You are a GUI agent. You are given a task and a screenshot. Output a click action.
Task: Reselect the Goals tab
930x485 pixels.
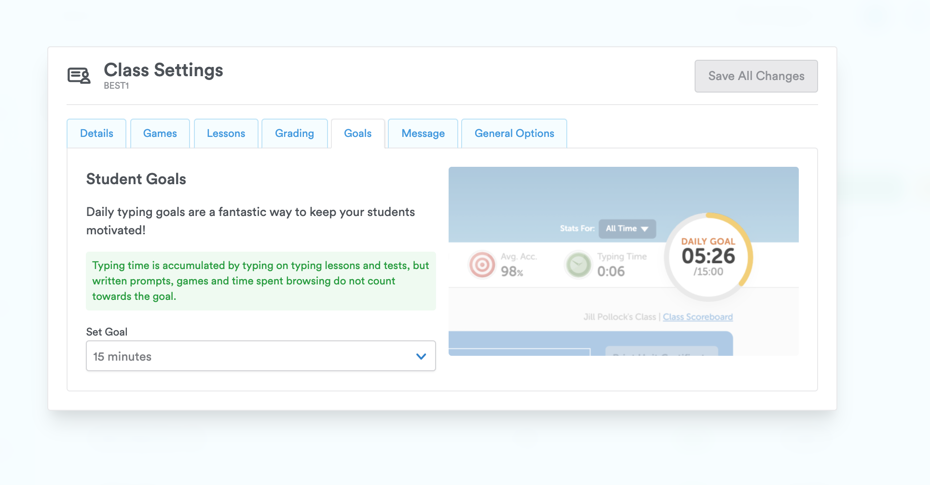(357, 133)
